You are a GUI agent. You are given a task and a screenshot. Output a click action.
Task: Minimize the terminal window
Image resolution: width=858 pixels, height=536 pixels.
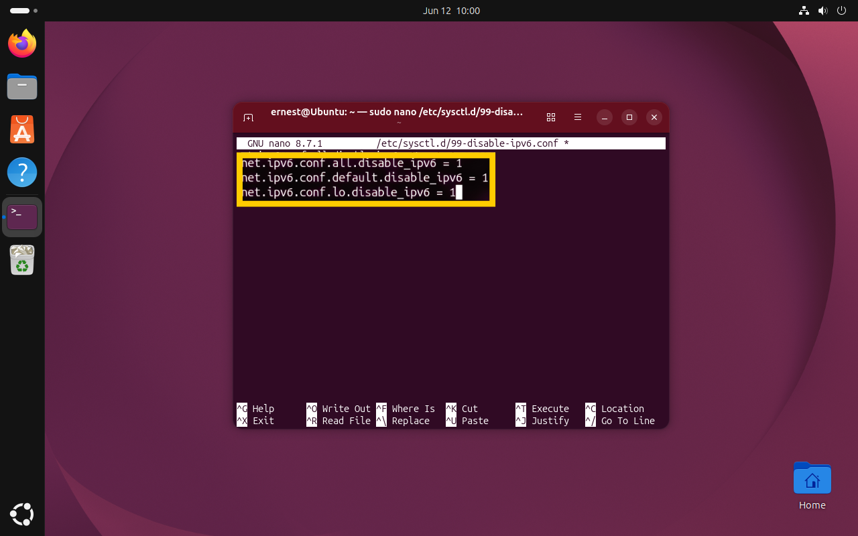(605, 117)
